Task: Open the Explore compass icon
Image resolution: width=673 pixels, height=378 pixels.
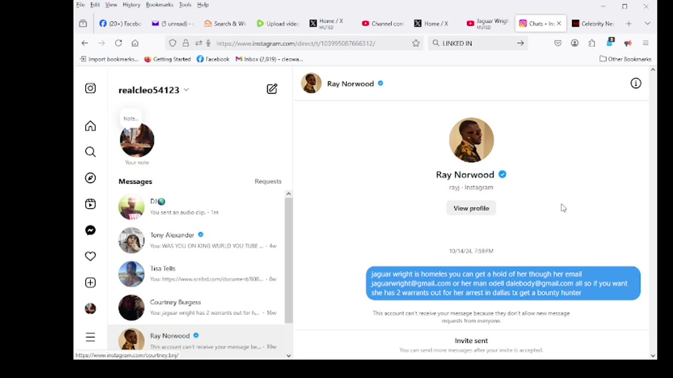Action: (90, 178)
